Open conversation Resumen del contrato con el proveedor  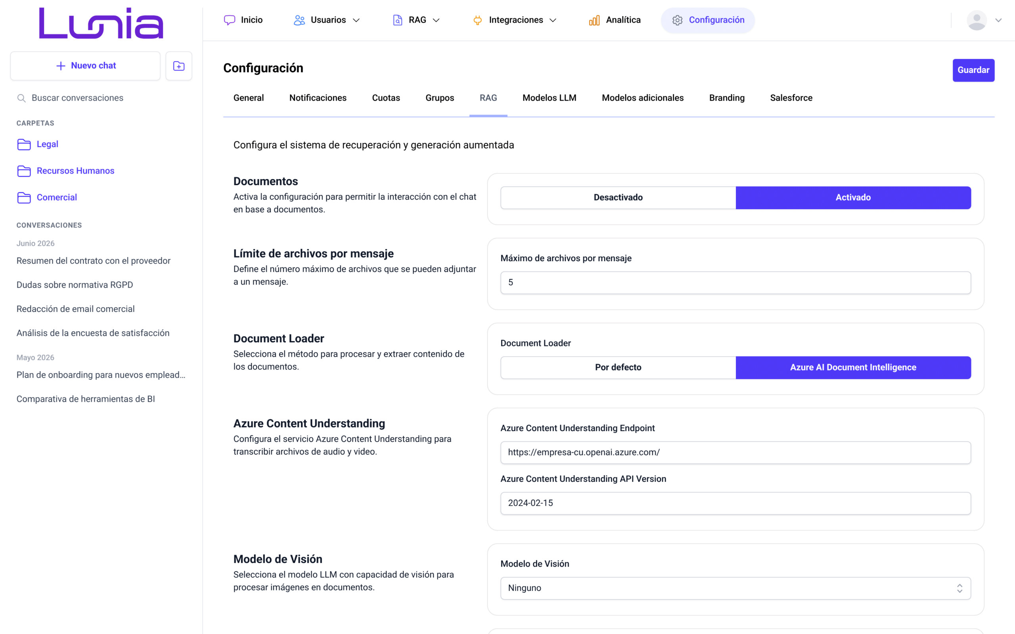(94, 261)
